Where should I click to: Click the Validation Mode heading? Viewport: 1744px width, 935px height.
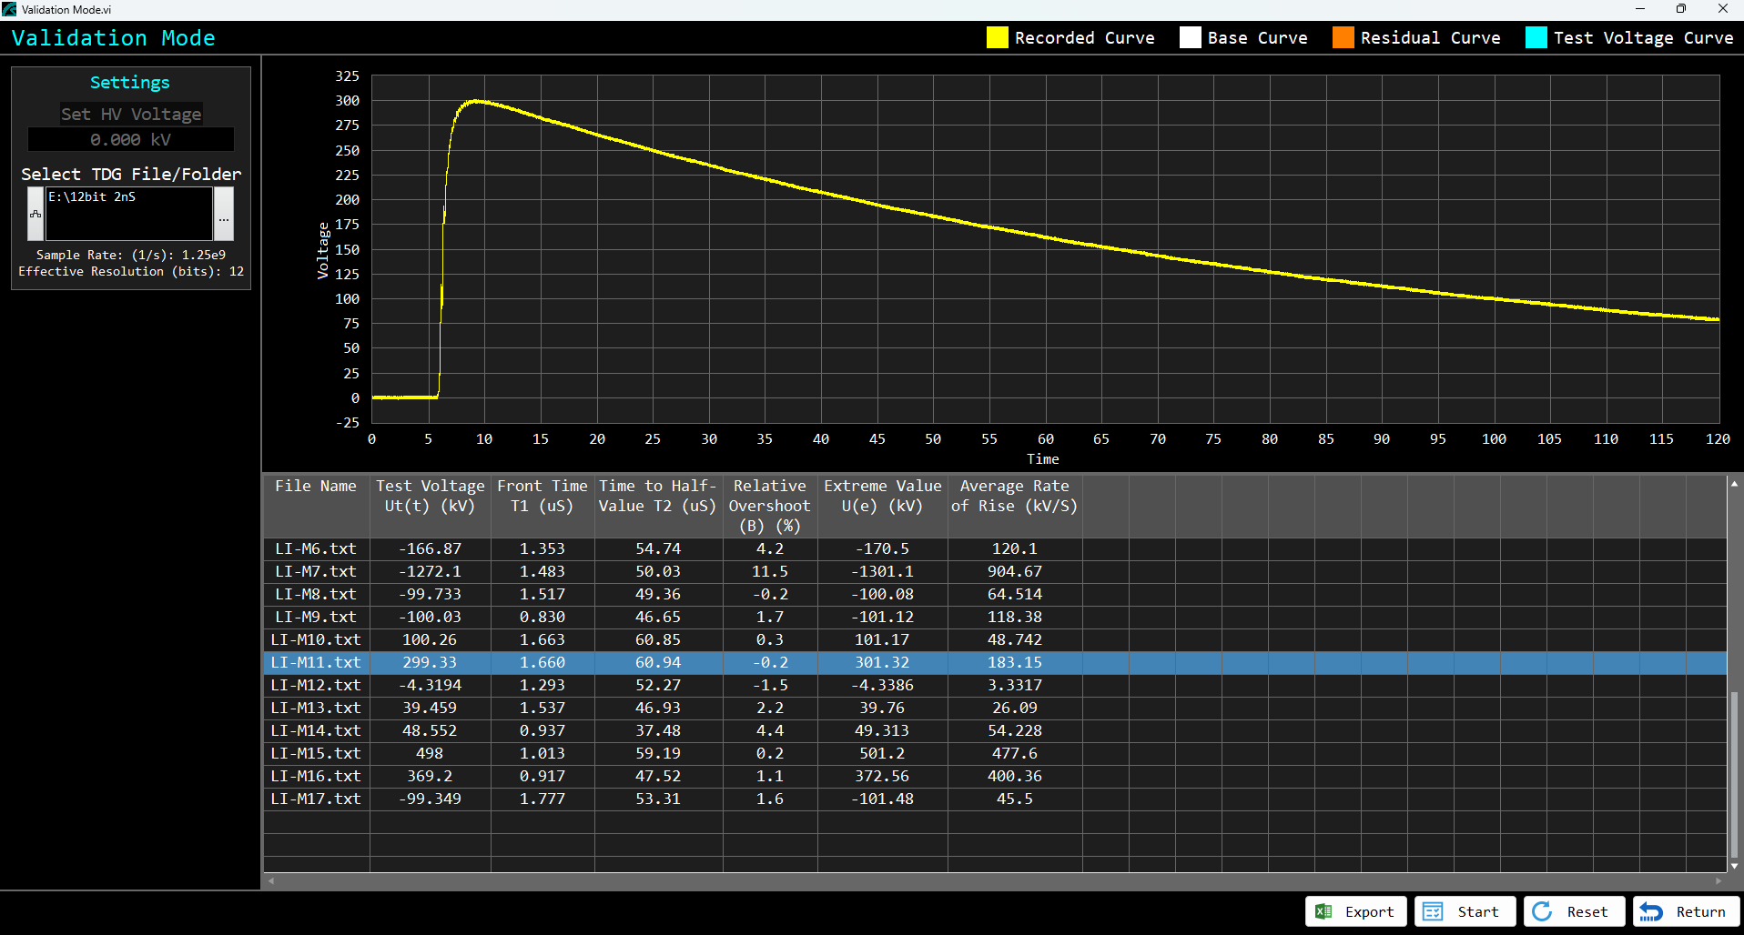(x=114, y=38)
